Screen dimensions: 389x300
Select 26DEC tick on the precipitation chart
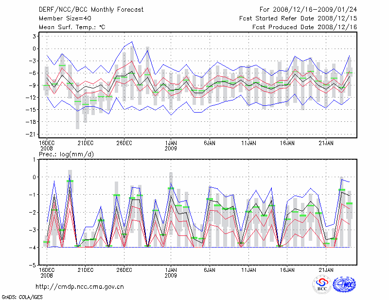click(124, 269)
